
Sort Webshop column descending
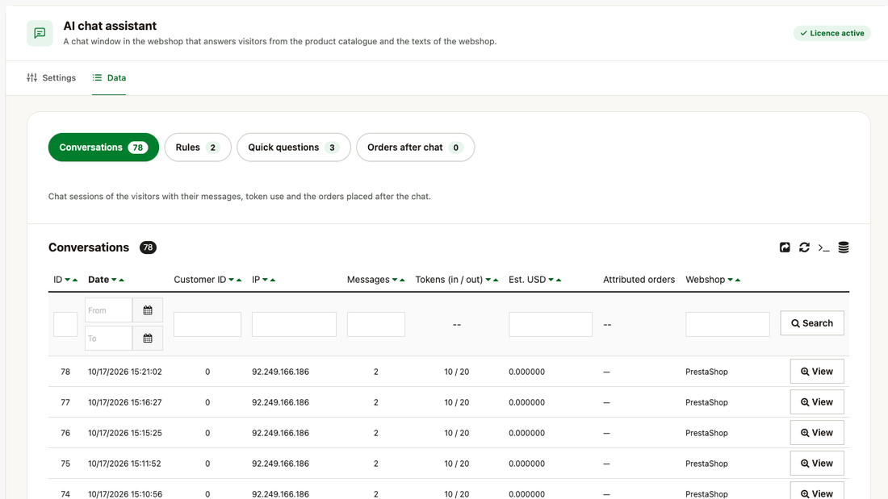coord(730,280)
